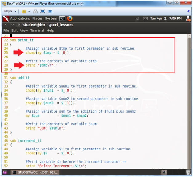Click 'print "Sum: $sum\n";' on line 43
The height and width of the screenshot is (177, 193).
45,128
